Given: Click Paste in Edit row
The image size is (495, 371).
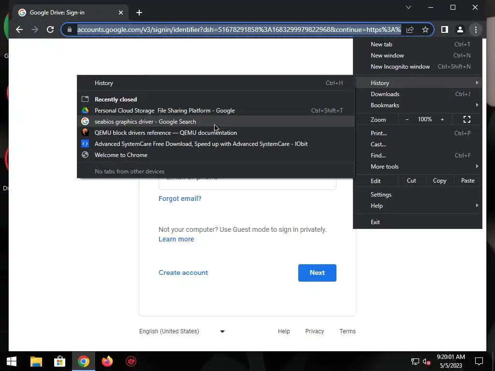Looking at the screenshot, I should 467,181.
